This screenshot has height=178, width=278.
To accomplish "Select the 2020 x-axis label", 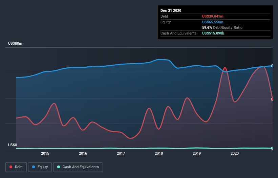I will click(235, 153).
